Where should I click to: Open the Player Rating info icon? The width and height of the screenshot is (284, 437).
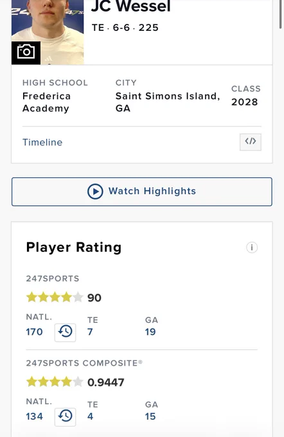tap(252, 247)
